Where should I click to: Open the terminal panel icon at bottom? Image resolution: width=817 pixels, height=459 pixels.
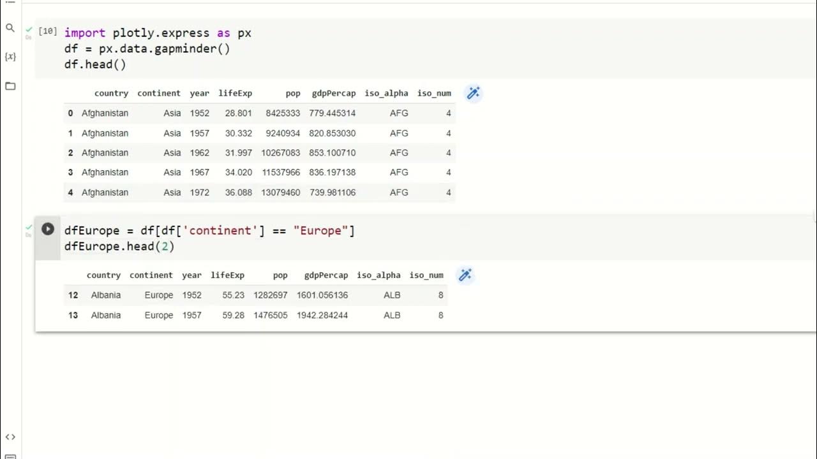10,456
